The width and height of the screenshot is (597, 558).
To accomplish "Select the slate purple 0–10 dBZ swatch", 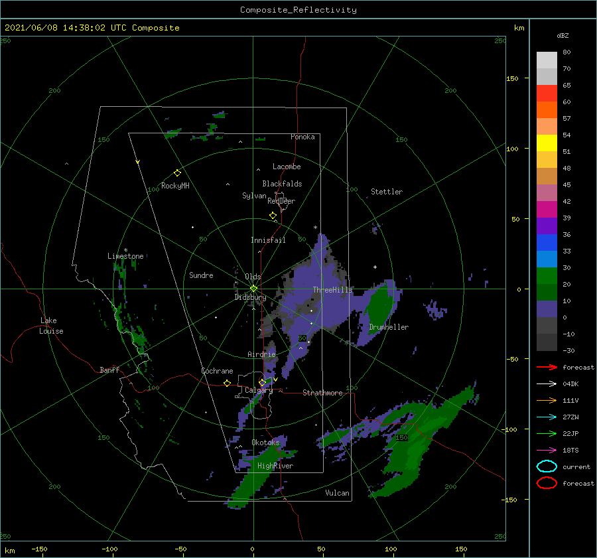I will (547, 309).
